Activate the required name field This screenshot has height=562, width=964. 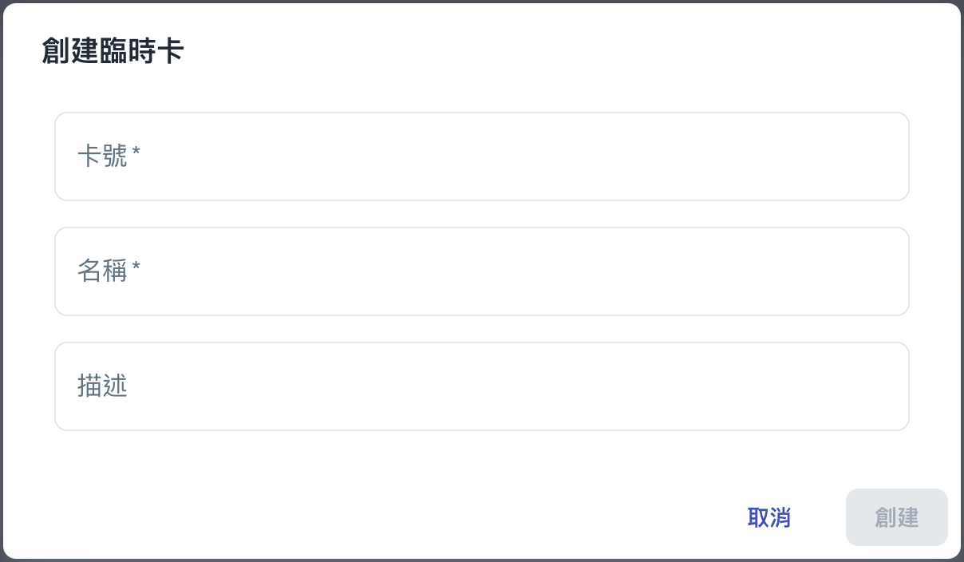pyautogui.click(x=481, y=271)
